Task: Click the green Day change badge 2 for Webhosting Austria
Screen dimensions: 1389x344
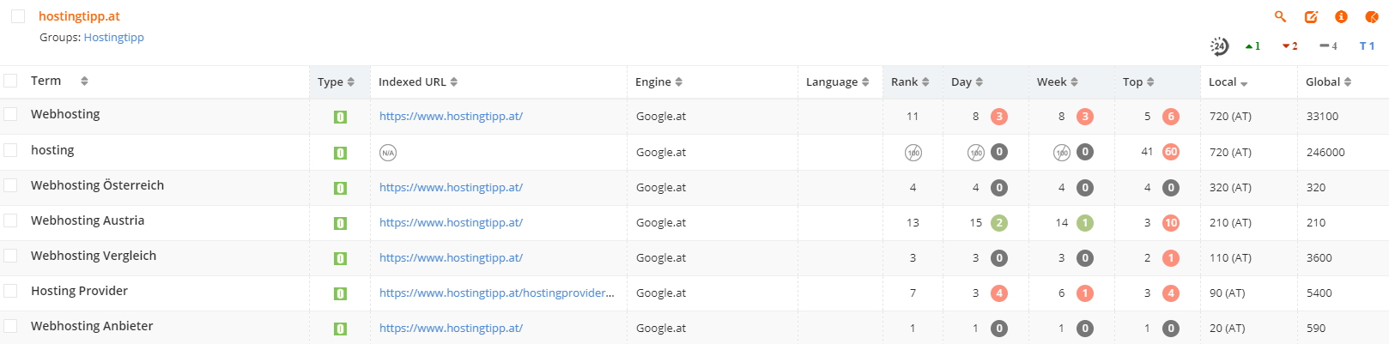Action: click(x=999, y=223)
